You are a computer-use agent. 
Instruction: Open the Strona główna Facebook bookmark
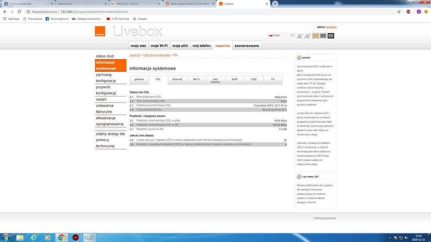(x=57, y=19)
